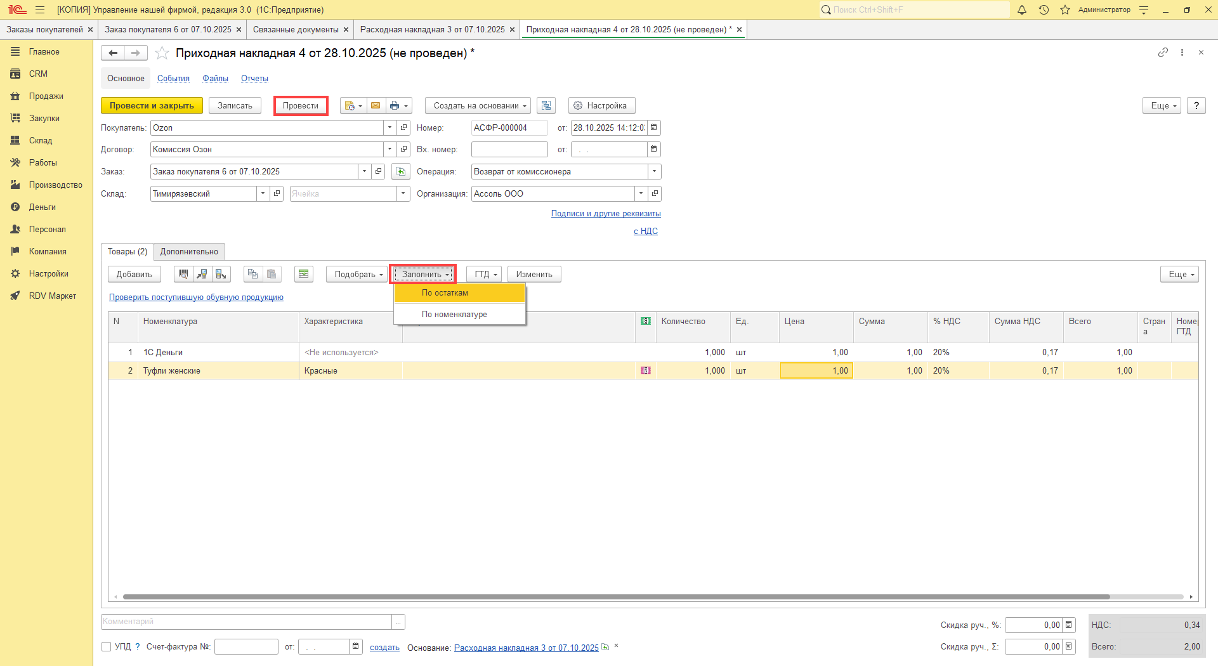Screen dimensions: 1218x666
Task: Open the Файлы page of the document
Action: [x=215, y=78]
